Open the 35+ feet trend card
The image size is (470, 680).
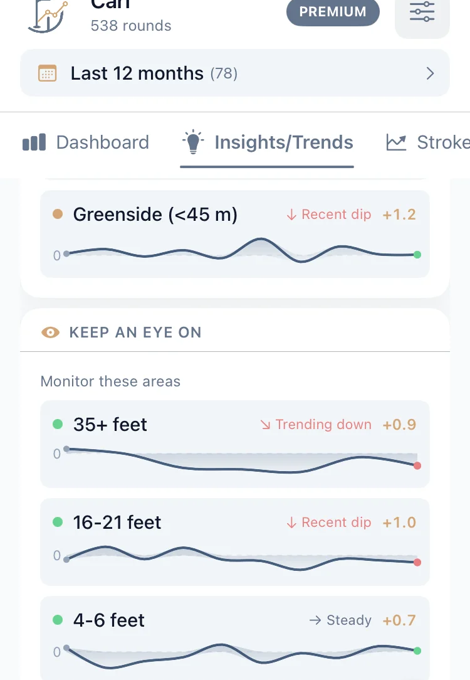point(234,443)
